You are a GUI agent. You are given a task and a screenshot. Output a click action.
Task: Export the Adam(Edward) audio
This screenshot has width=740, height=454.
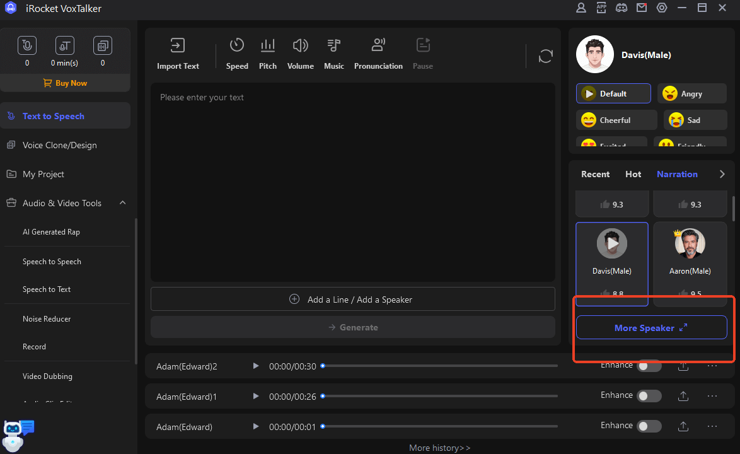(683, 427)
